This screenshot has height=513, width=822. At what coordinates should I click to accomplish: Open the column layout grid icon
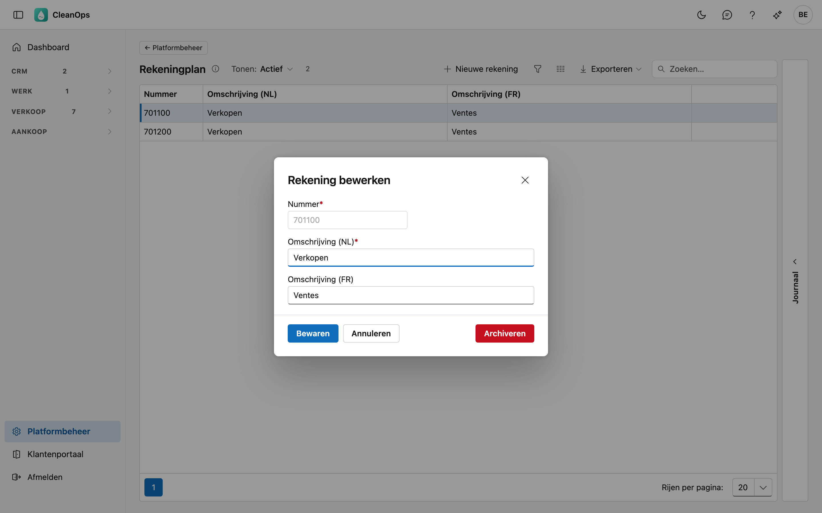click(561, 69)
